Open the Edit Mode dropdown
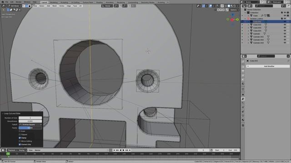The width and height of the screenshot is (291, 163). coord(15,6)
